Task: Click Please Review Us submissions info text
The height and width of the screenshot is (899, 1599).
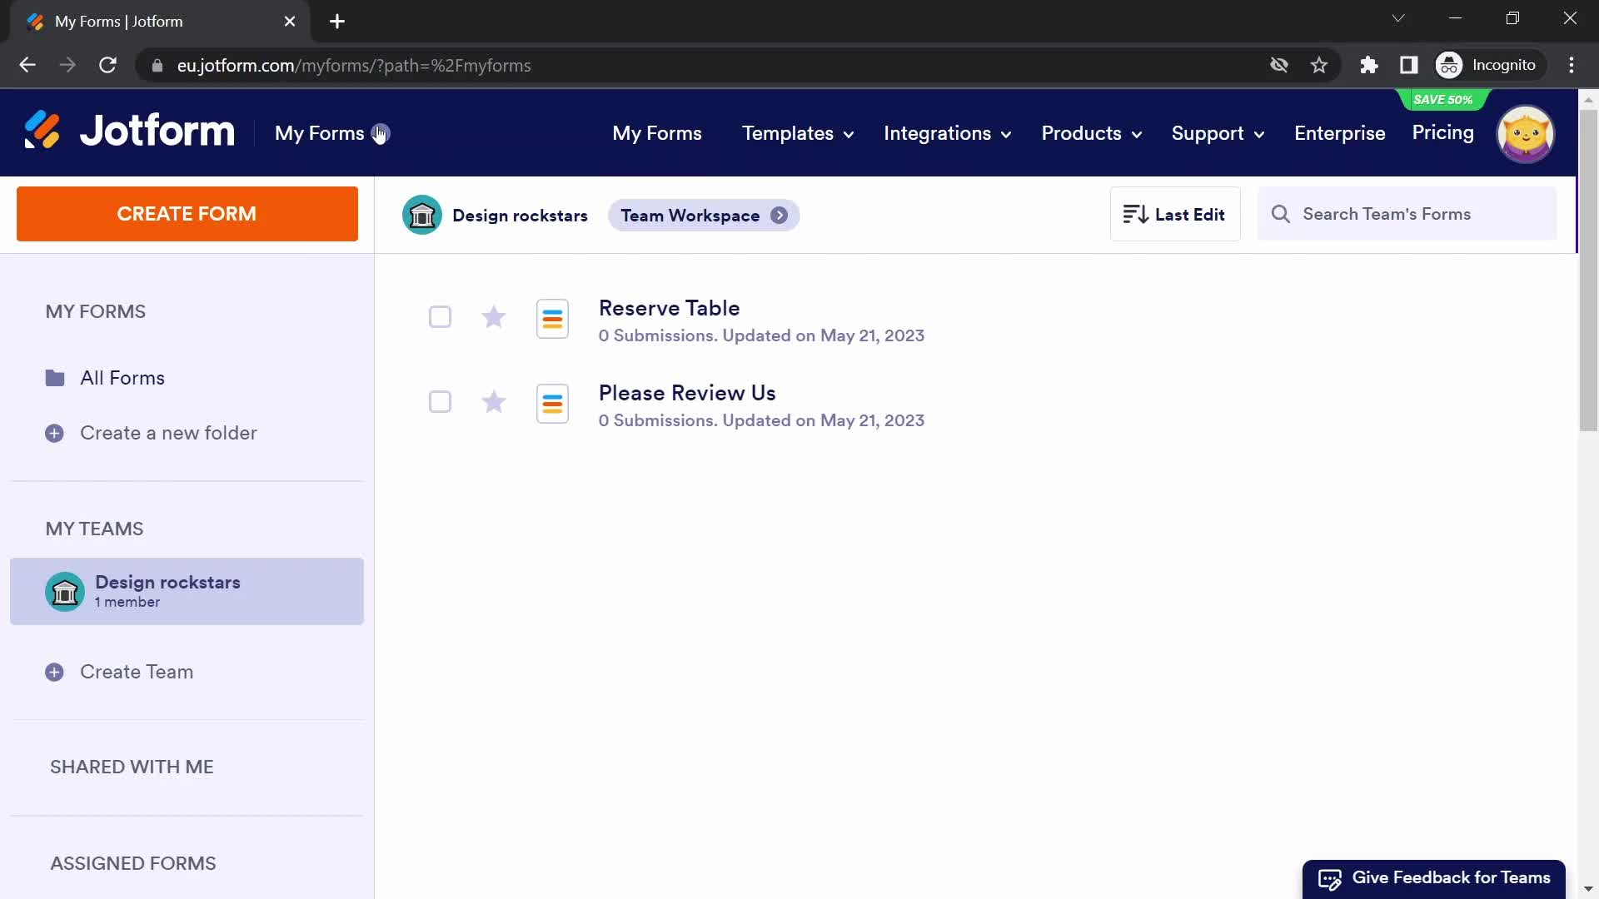Action: pos(761,420)
